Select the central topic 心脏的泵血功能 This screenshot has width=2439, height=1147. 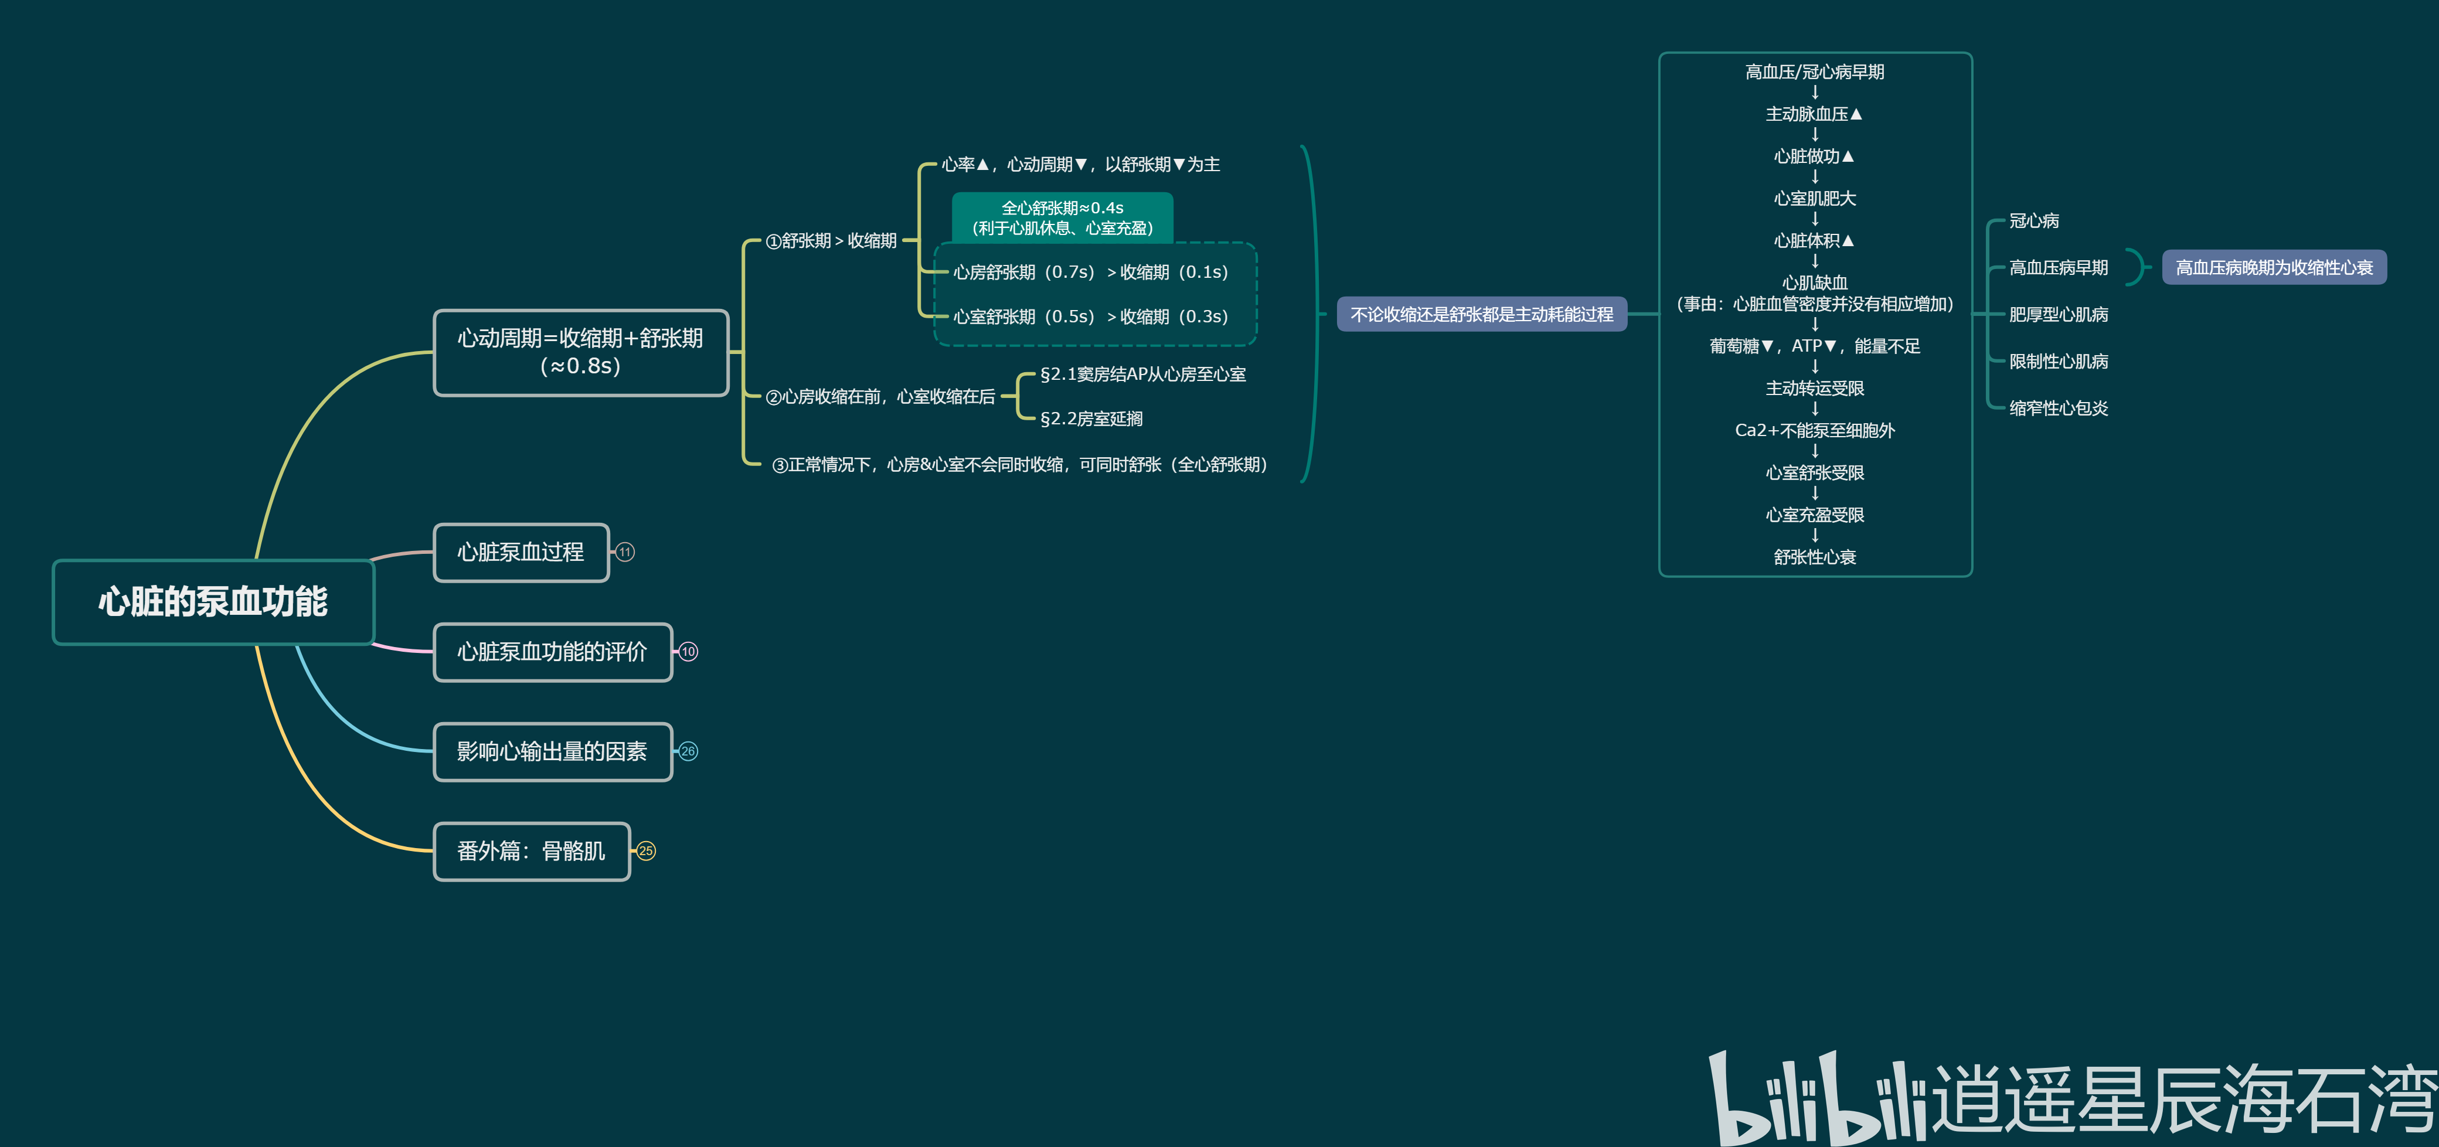[x=213, y=602]
